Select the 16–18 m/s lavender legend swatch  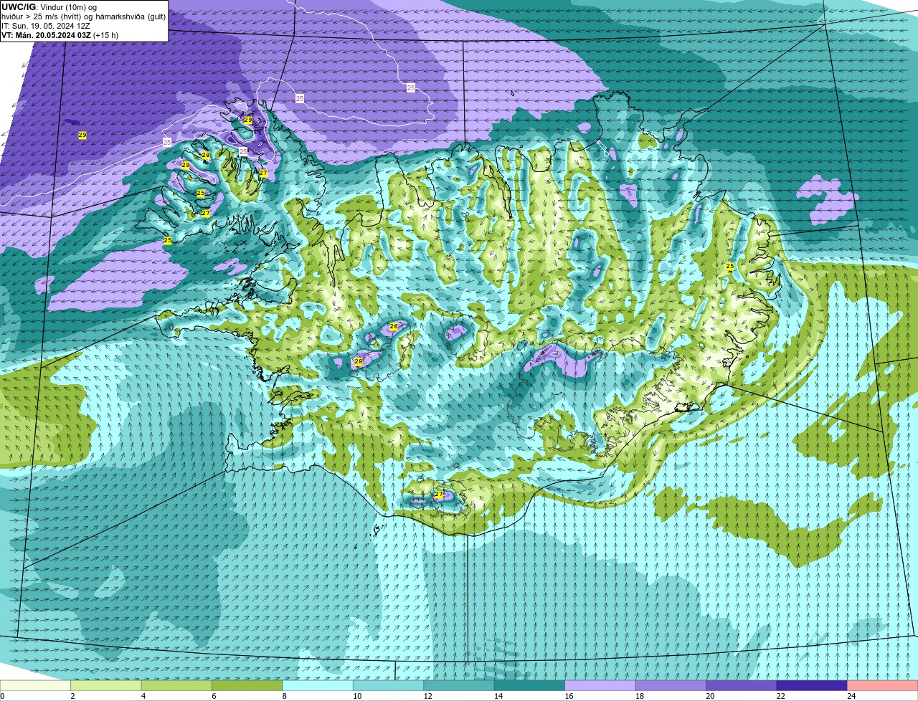coord(600,685)
